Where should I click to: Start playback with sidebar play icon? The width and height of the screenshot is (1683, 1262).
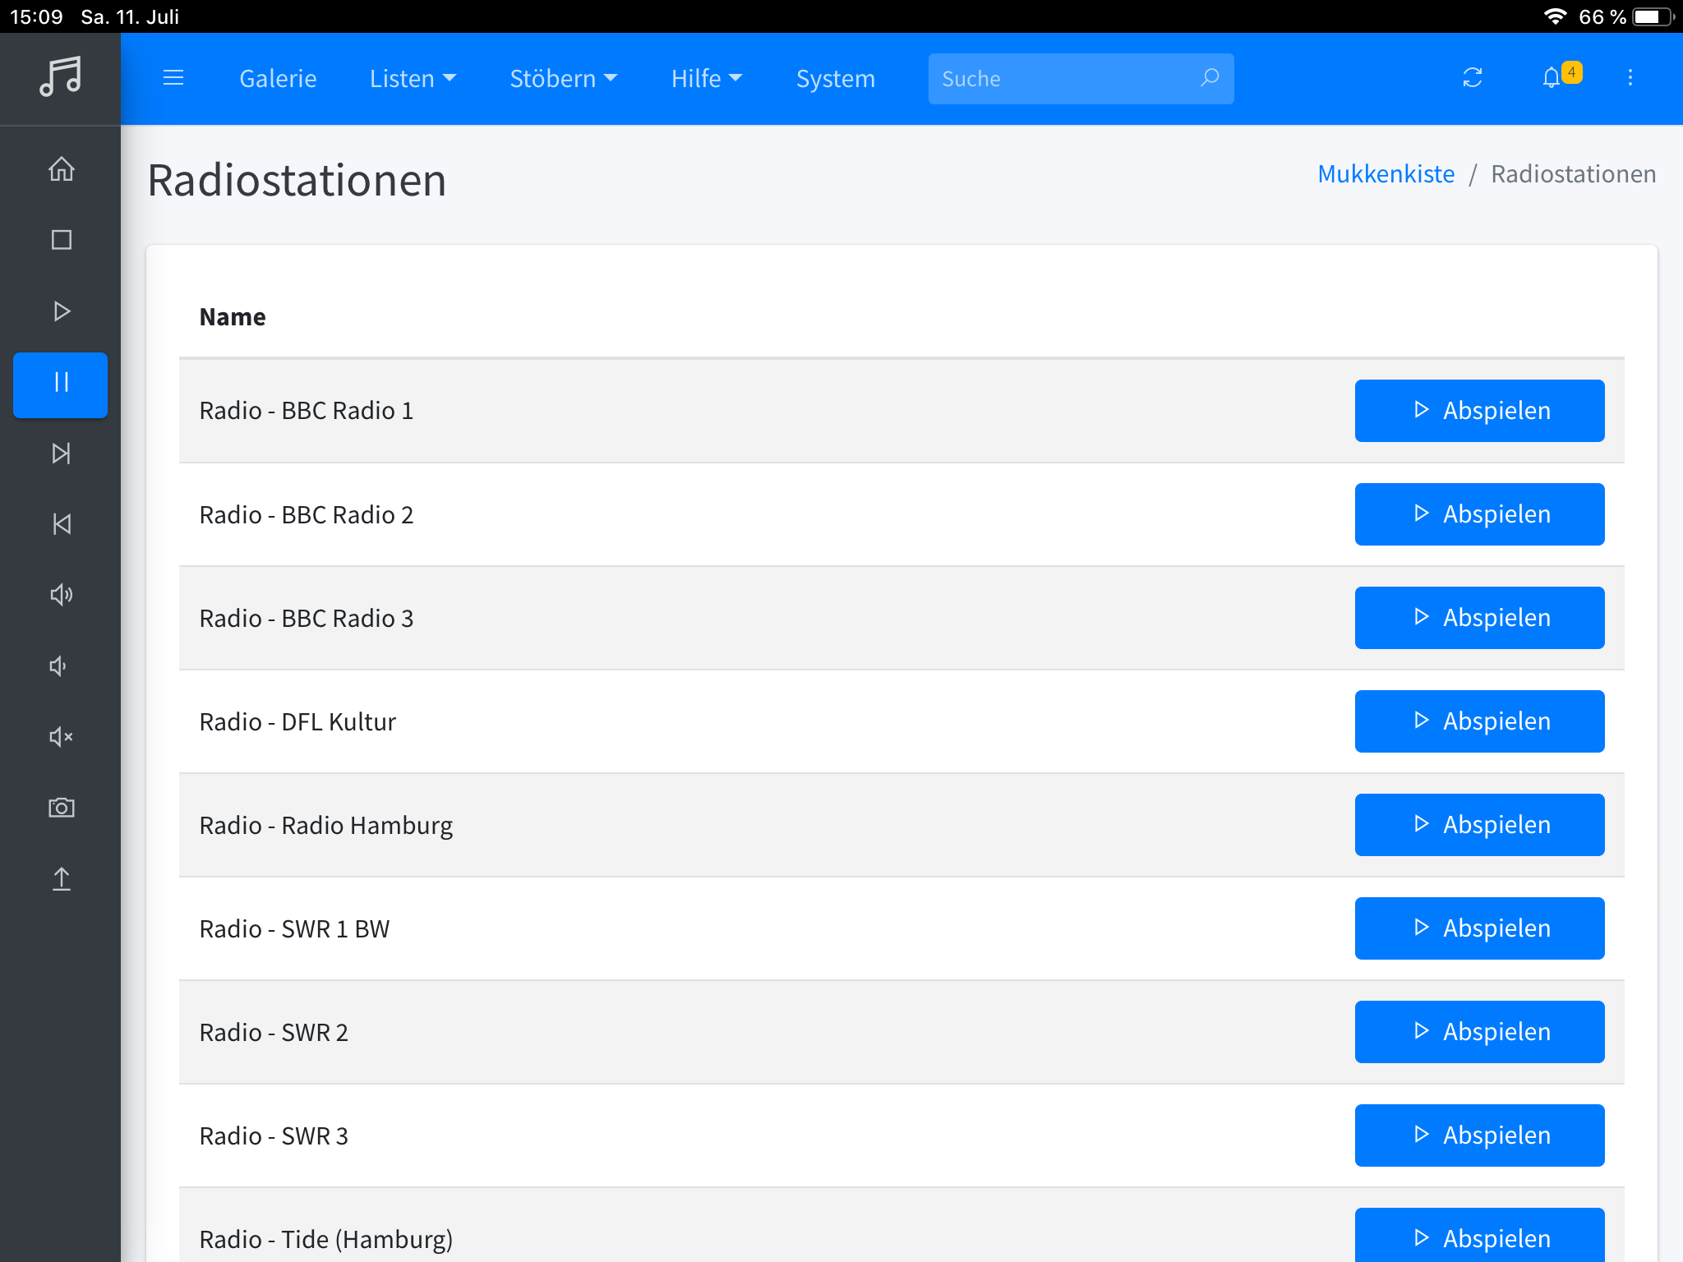pos(61,311)
